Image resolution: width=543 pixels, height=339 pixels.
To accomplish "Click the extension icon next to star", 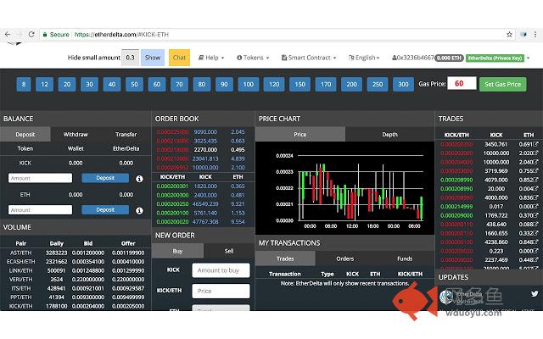I will 523,34.
